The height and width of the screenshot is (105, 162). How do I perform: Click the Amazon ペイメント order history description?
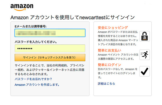point(118,57)
